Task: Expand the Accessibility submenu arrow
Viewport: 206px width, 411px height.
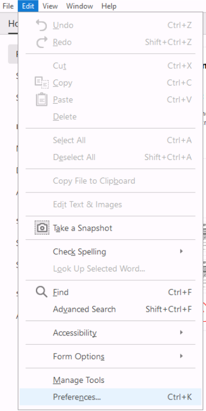Action: coord(181,332)
